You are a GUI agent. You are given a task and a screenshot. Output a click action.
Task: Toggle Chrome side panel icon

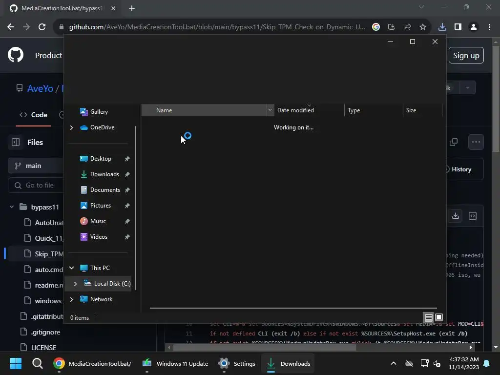coord(458,27)
